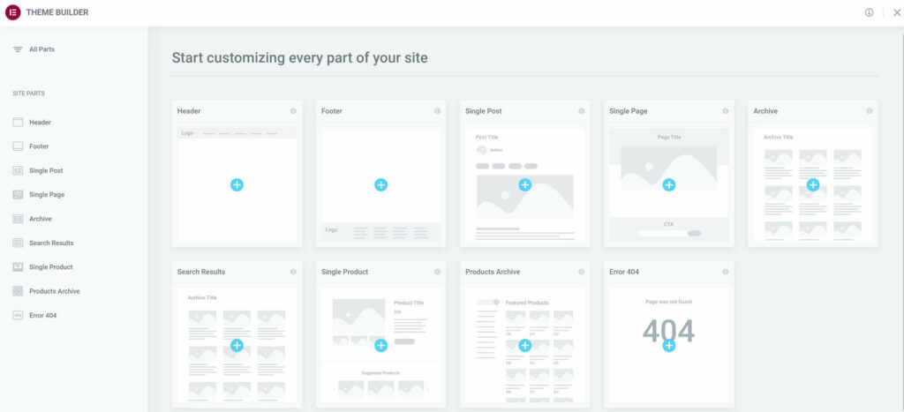The image size is (904, 412).
Task: Click 'Start customizing every part' heading
Action: [300, 58]
